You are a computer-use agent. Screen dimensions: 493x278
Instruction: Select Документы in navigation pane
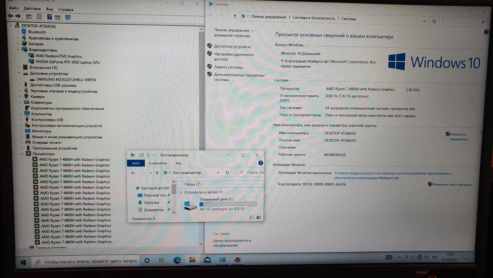coord(153,210)
